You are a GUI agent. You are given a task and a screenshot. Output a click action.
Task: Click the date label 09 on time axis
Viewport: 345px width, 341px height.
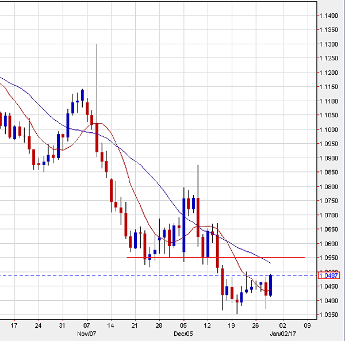click(308, 325)
